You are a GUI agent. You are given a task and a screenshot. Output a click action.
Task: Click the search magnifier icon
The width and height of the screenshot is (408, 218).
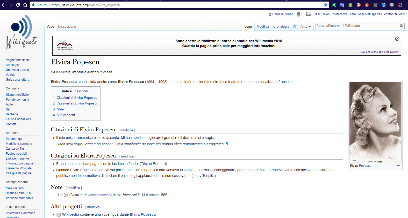401,26
